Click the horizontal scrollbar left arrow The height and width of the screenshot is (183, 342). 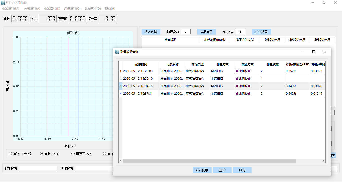[120, 161]
